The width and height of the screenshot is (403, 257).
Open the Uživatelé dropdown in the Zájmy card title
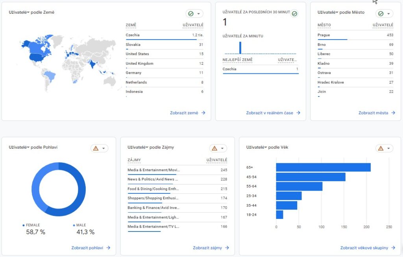coord(147,148)
